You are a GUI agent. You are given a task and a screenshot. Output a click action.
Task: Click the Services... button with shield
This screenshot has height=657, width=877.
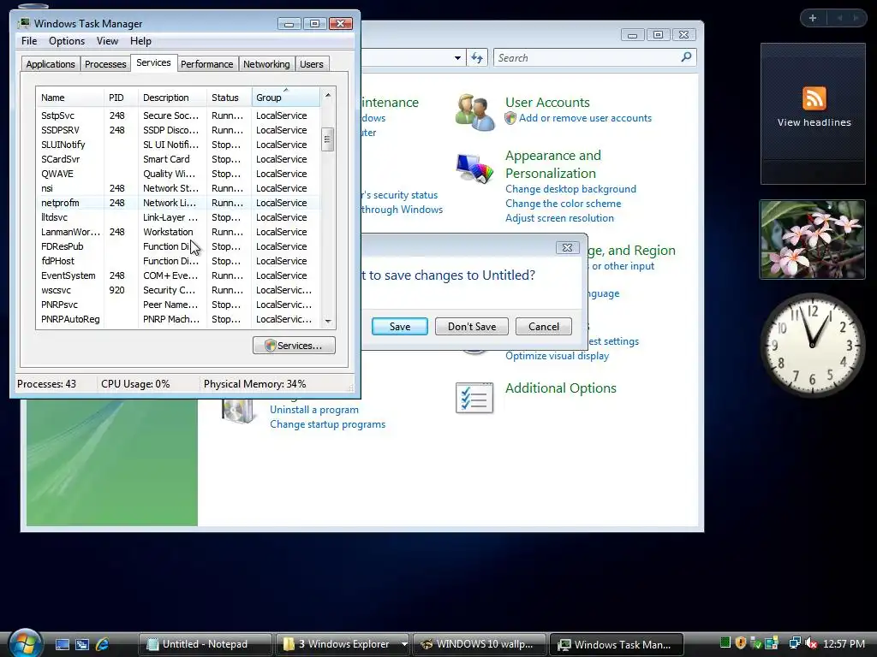click(295, 346)
